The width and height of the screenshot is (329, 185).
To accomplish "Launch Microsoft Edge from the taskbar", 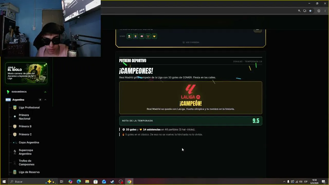I will (x=79, y=182).
